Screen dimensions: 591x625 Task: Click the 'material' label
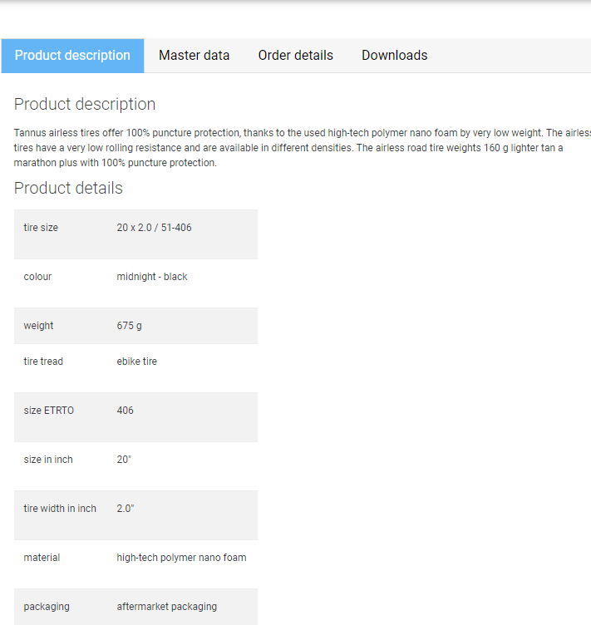(42, 558)
